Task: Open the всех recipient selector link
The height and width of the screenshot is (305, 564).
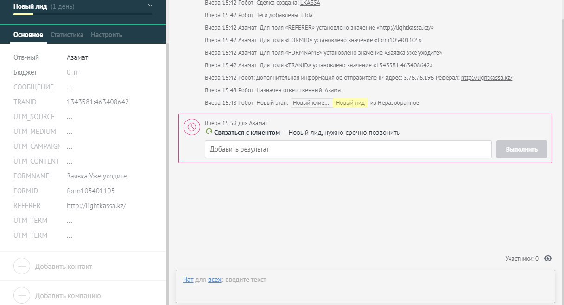Action: (x=215, y=280)
